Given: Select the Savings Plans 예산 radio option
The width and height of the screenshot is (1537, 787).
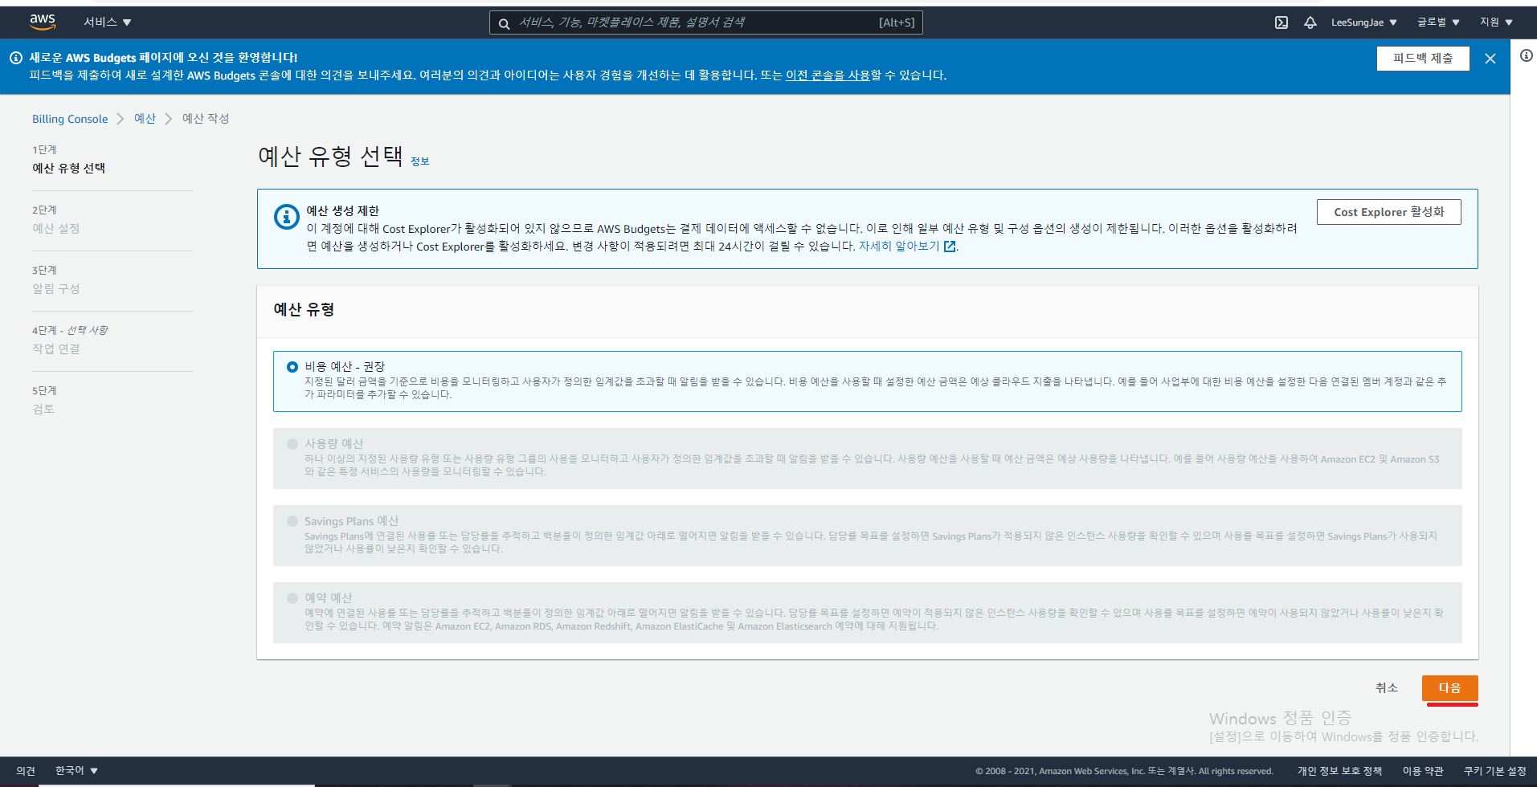Looking at the screenshot, I should coord(292,521).
